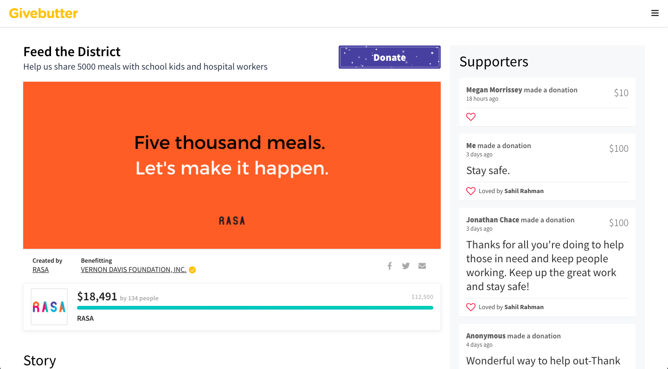Viewport: 668px width, 369px height.
Task: Share campaign via email envelope icon
Action: pos(422,266)
